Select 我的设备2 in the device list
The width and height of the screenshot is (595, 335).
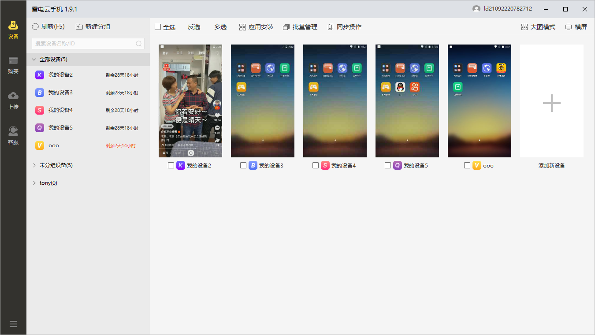[88, 75]
